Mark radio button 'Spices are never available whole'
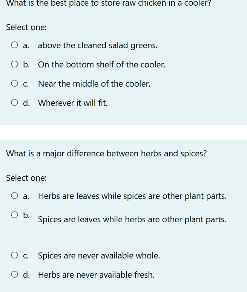The height and width of the screenshot is (292, 247). tap(15, 255)
